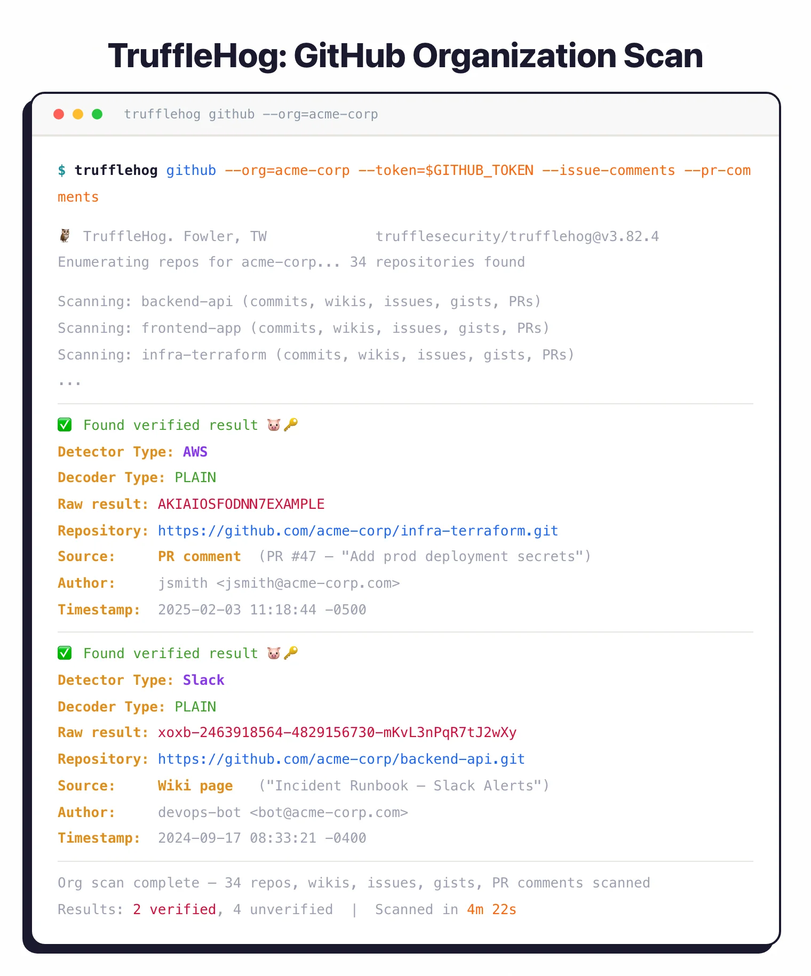Image resolution: width=811 pixels, height=976 pixels.
Task: Click the timestamp '2025-02-03 11:18:44 -0500'
Action: [262, 610]
